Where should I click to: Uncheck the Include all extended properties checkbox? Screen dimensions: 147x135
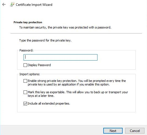[25, 103]
